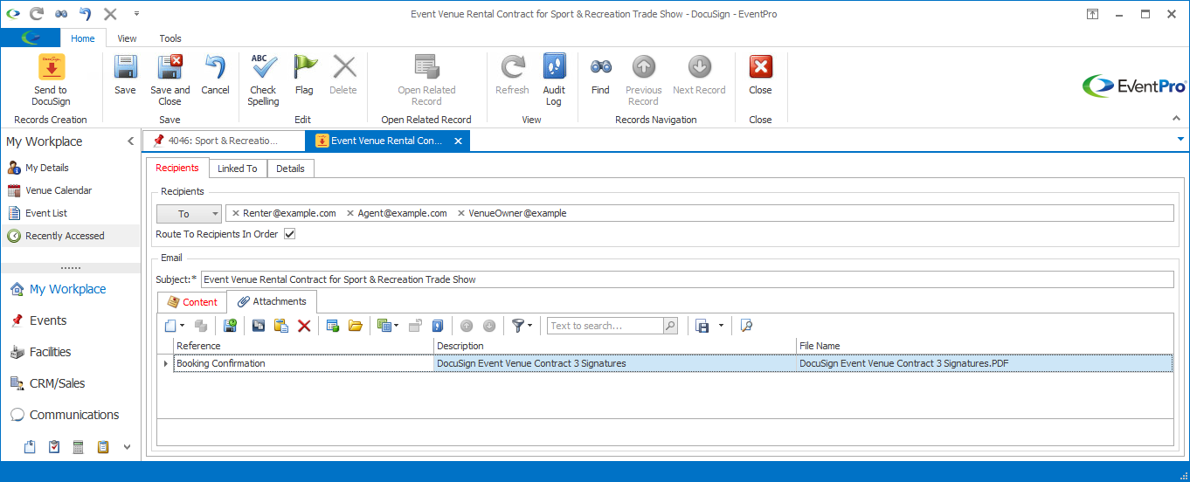The width and height of the screenshot is (1190, 482).
Task: Click the Text to search field
Action: tap(605, 326)
